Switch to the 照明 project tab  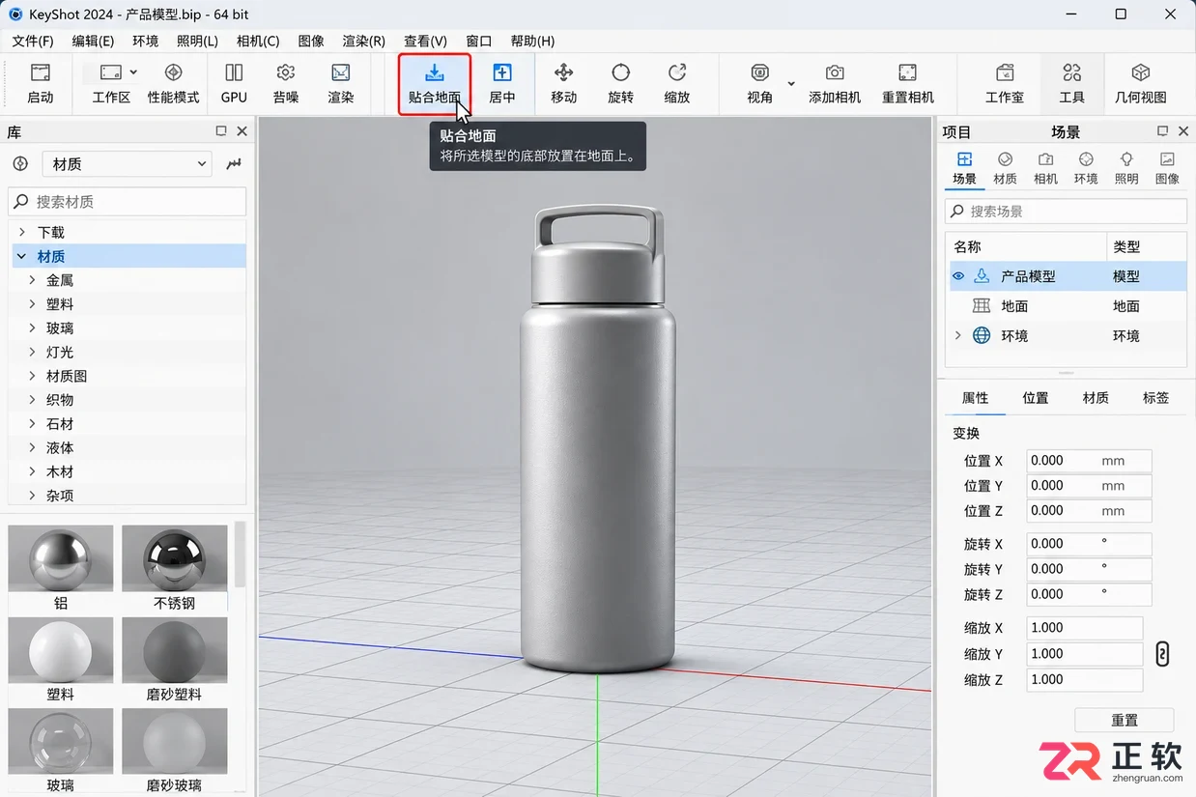pyautogui.click(x=1126, y=168)
